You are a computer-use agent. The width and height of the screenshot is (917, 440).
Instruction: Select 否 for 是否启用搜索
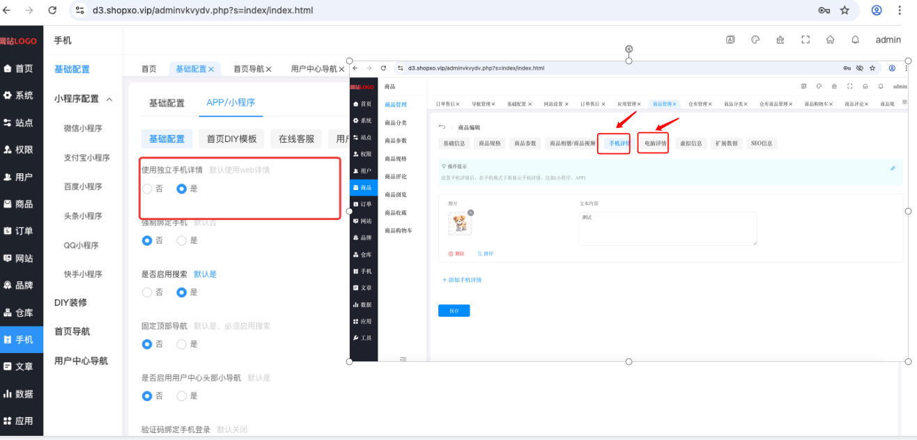click(x=147, y=292)
